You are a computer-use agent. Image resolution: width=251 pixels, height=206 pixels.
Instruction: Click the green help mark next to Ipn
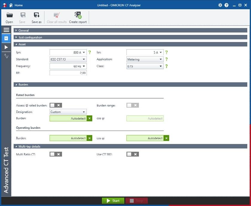pyautogui.click(x=90, y=52)
